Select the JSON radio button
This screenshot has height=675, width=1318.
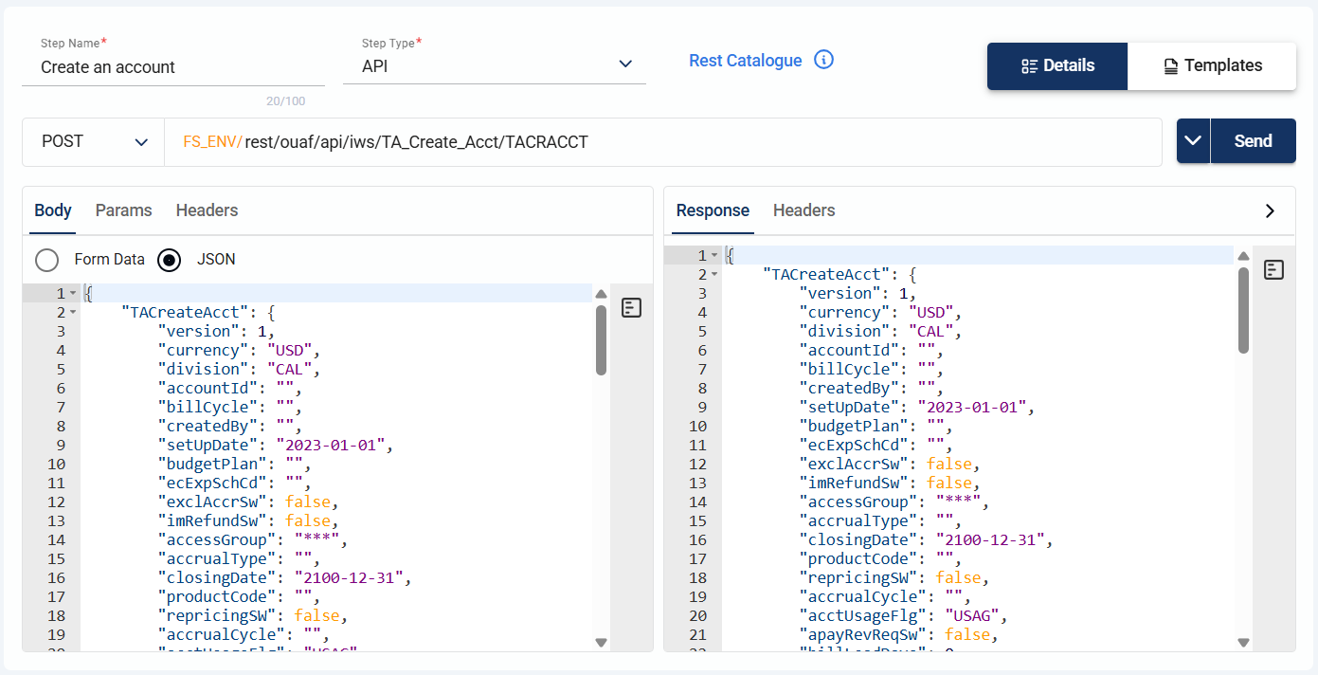point(170,260)
